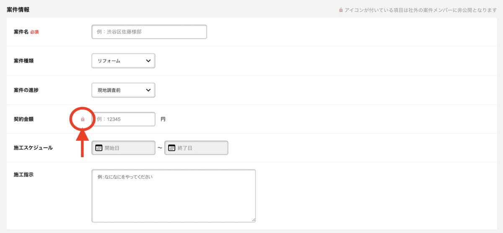
Task: Click the notice about 社外の案件メンバー visibility
Action: click(417, 10)
